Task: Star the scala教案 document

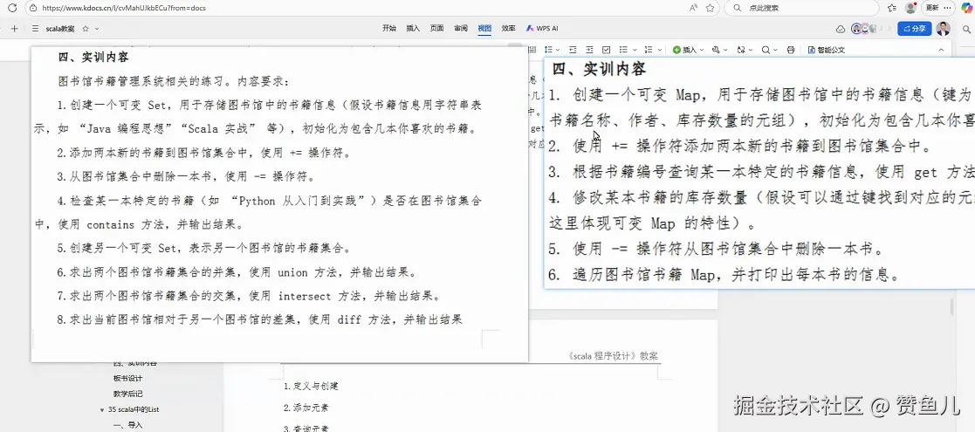Action: coord(86,29)
